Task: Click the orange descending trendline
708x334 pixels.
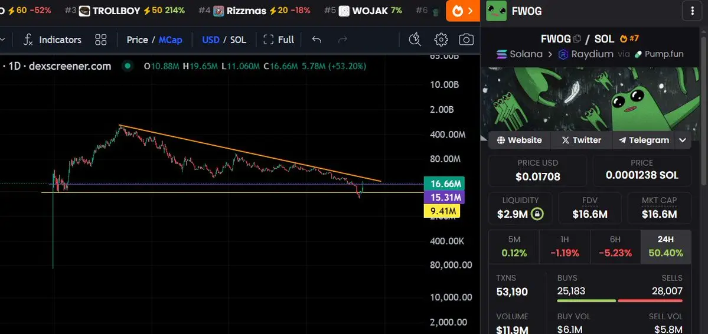Action: point(250,153)
